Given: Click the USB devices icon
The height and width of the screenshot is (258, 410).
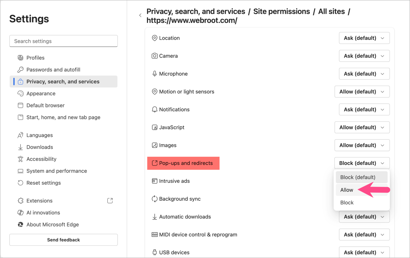Looking at the screenshot, I should pos(155,252).
